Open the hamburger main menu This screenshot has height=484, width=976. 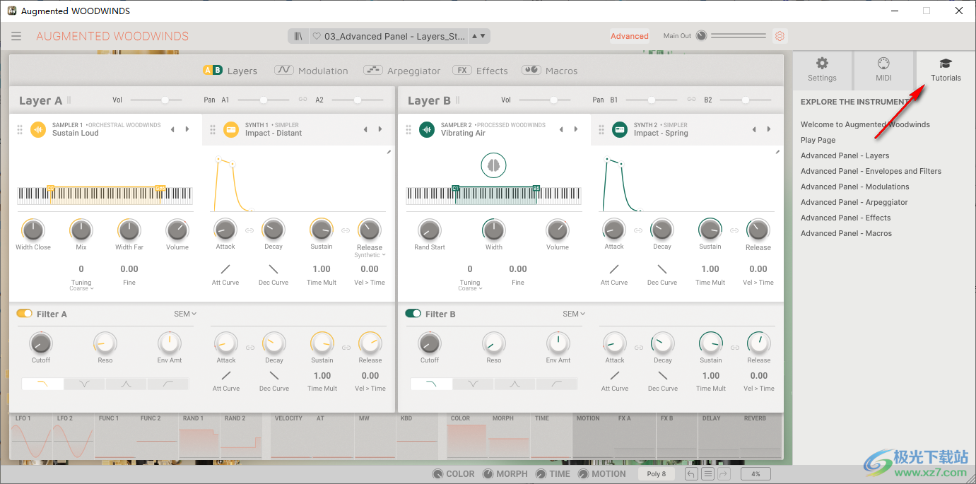pos(16,36)
